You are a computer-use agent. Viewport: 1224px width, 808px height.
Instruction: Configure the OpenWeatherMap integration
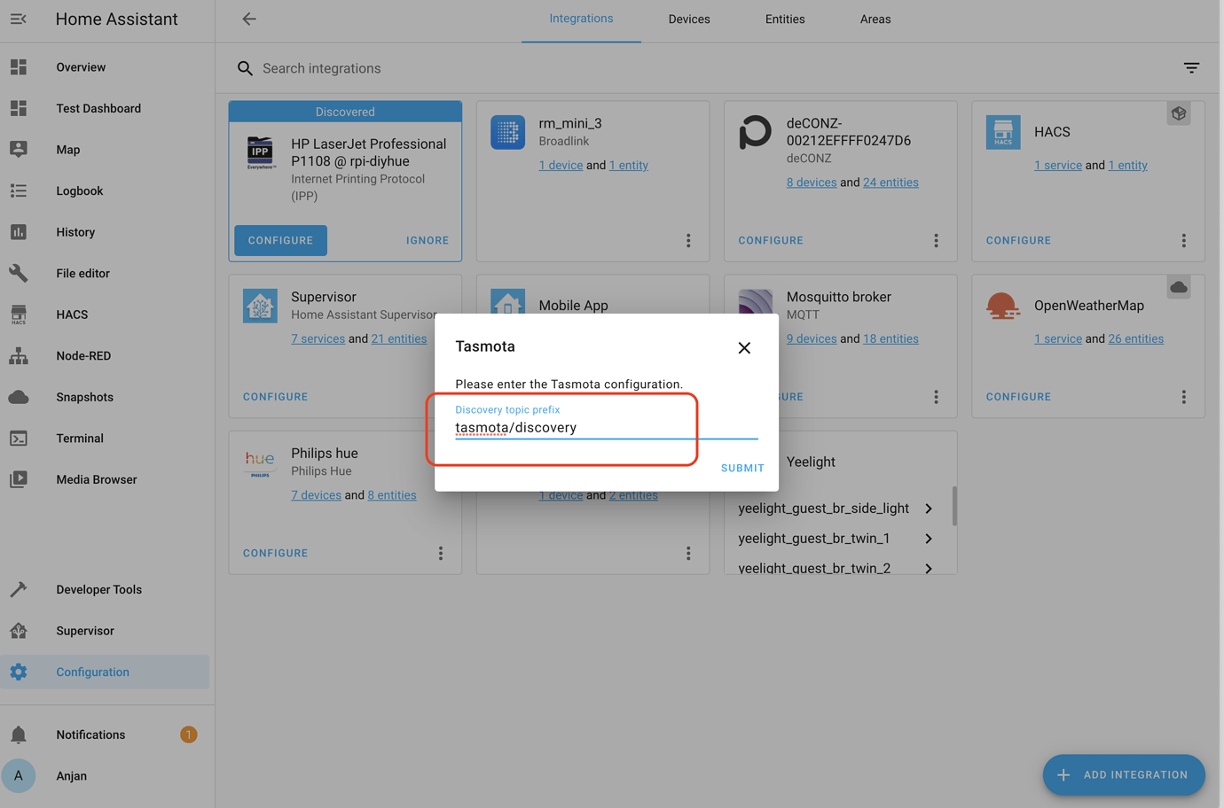pos(1018,397)
